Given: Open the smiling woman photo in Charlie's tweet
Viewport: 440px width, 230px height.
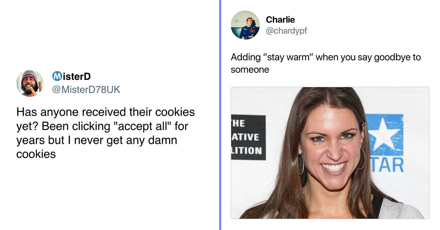Looking at the screenshot, I should (x=330, y=153).
